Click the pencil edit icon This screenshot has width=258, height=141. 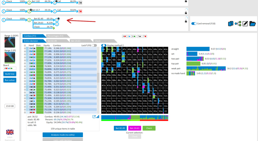(245, 24)
